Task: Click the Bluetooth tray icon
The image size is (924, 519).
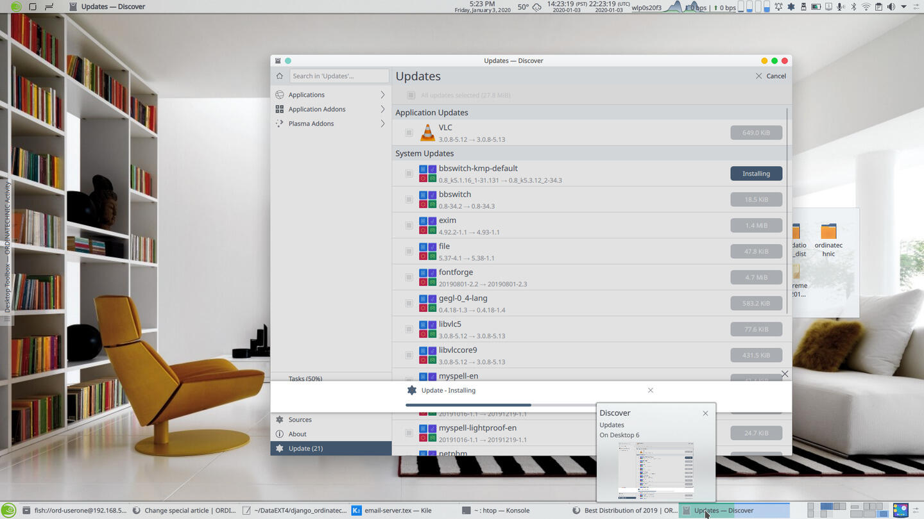Action: click(x=853, y=7)
